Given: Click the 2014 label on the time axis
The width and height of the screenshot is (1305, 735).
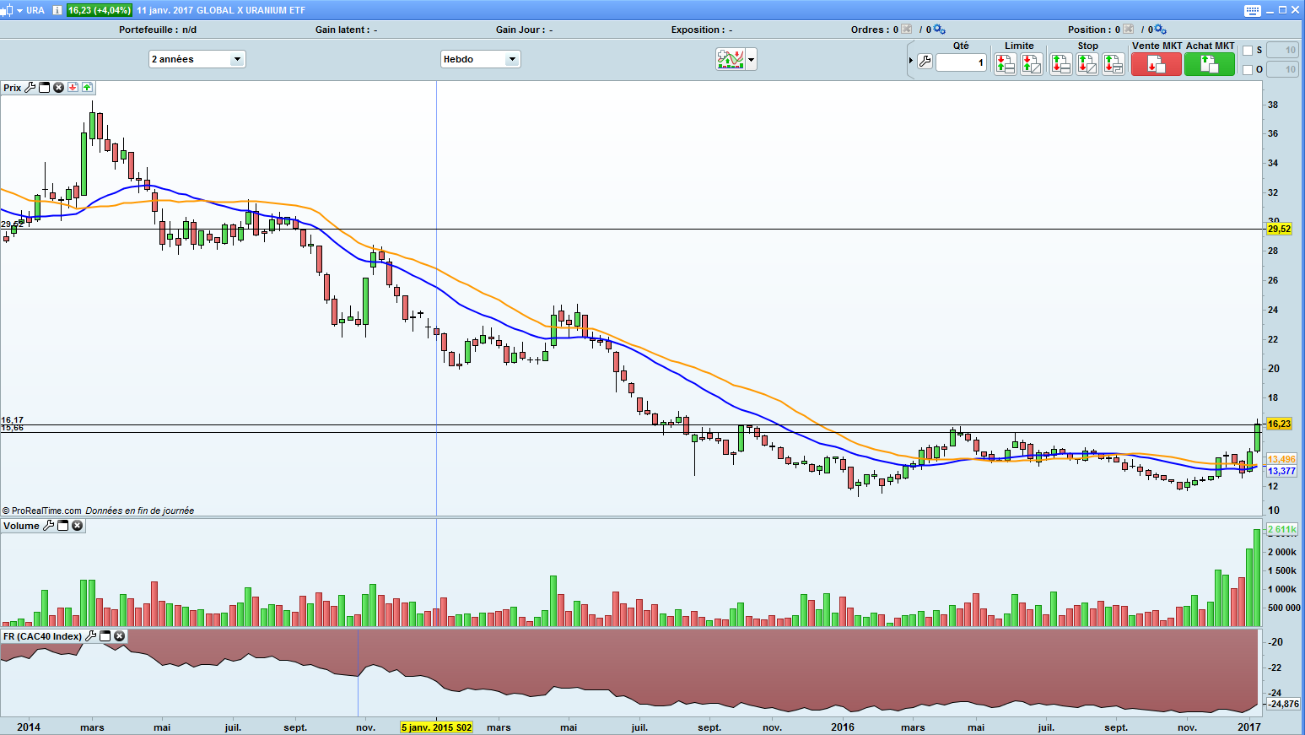Looking at the screenshot, I should (29, 727).
